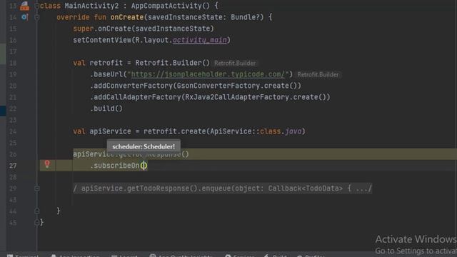This screenshot has width=457, height=257.
Task: Click 'RxJava2CallAdapterFactory' on line 21
Action: [x=237, y=97]
